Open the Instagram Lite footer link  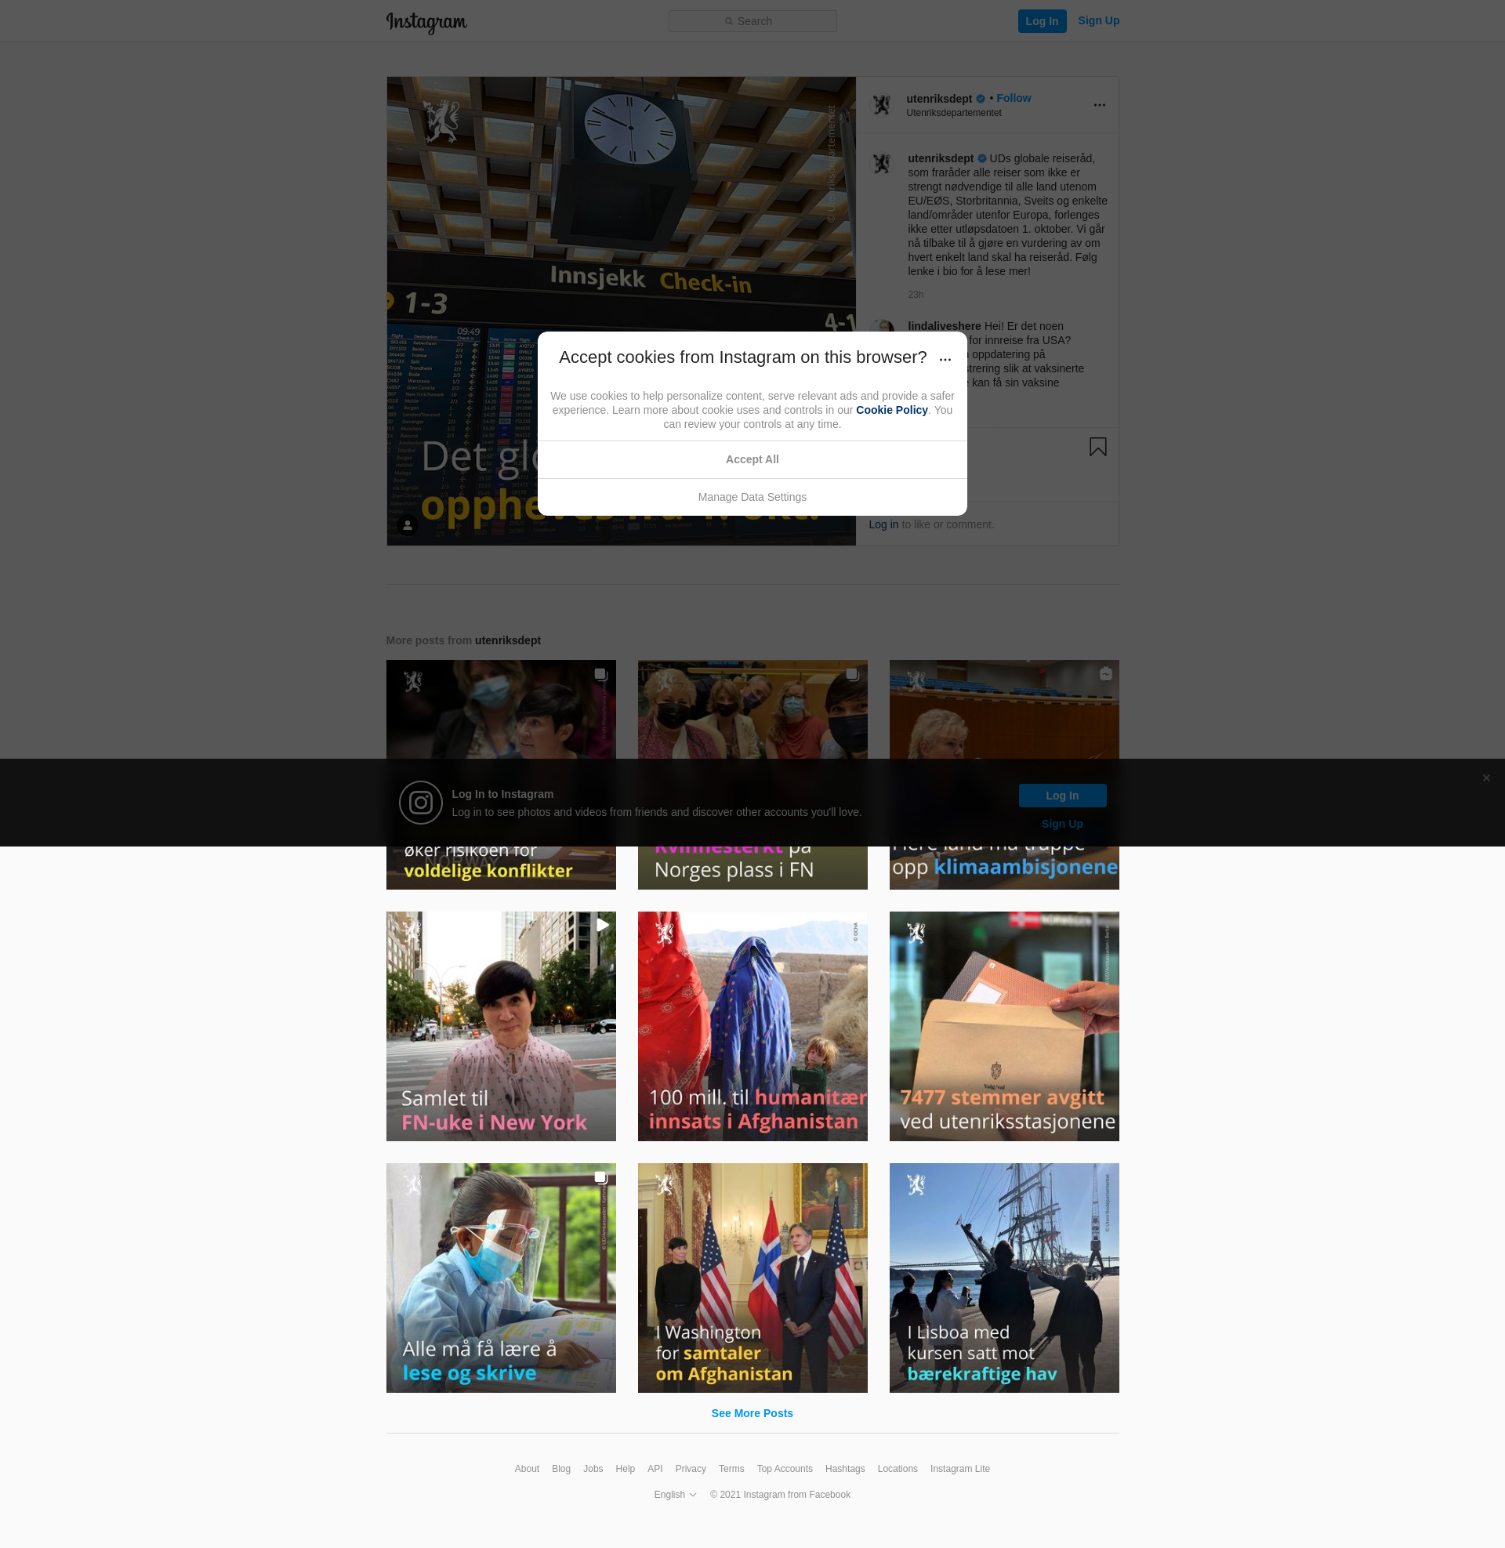point(959,1469)
